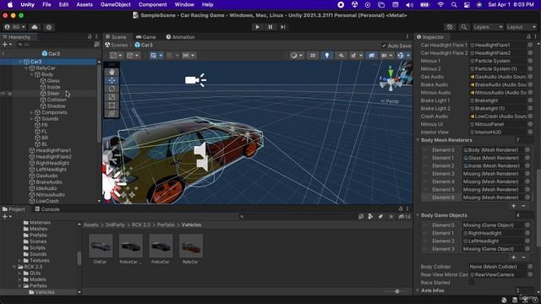Select Steer object in hierarchy
Viewport: 541px width, 304px height.
53,94
